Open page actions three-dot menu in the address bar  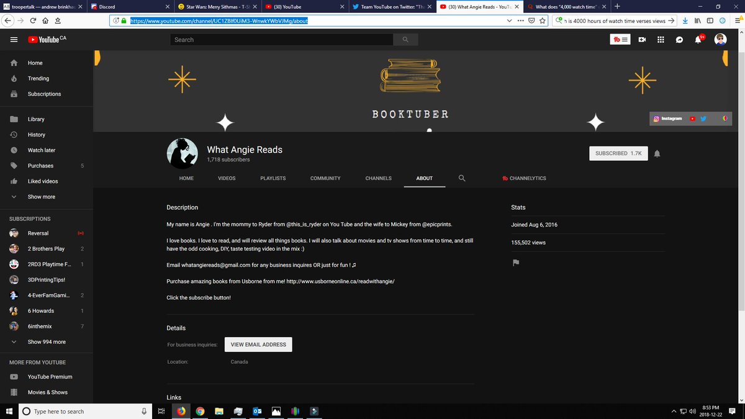tap(520, 20)
